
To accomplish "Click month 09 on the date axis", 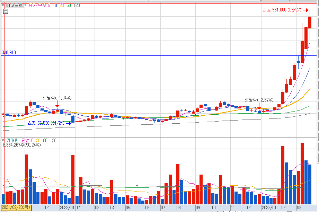I will point(198,208).
